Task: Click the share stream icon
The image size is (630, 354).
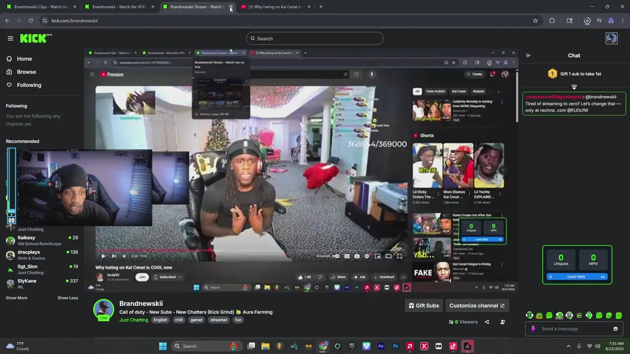Action: (487, 322)
